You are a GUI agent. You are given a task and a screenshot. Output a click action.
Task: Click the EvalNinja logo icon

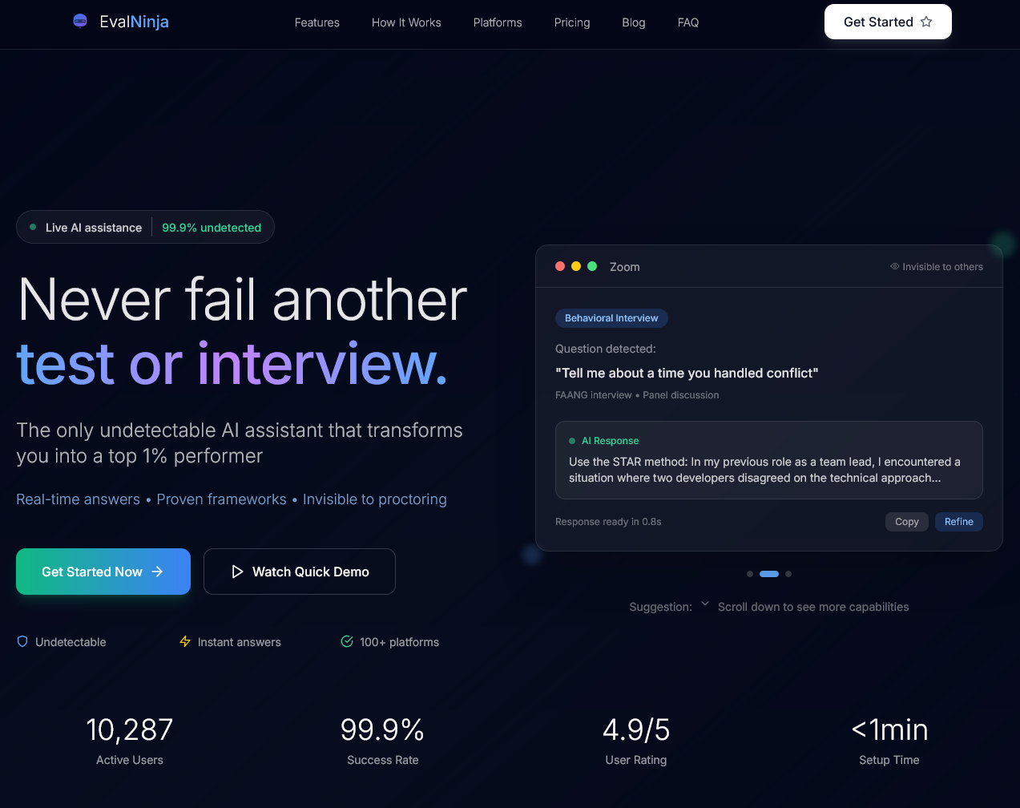[80, 22]
